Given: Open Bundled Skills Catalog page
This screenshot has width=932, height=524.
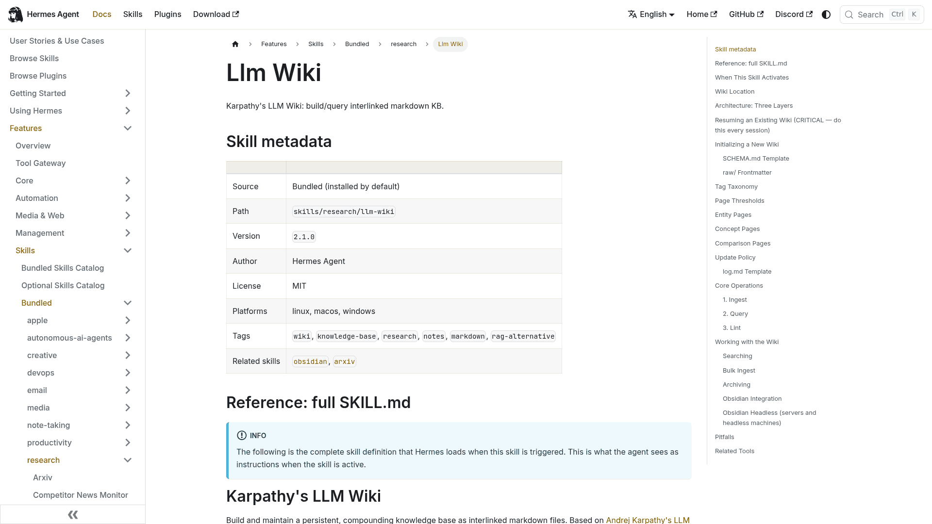Looking at the screenshot, I should (x=63, y=268).
